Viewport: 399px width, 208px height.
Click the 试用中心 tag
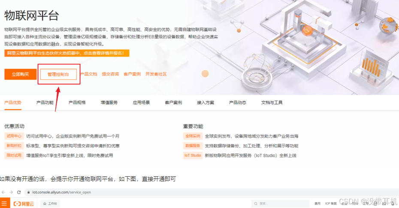pos(14,136)
